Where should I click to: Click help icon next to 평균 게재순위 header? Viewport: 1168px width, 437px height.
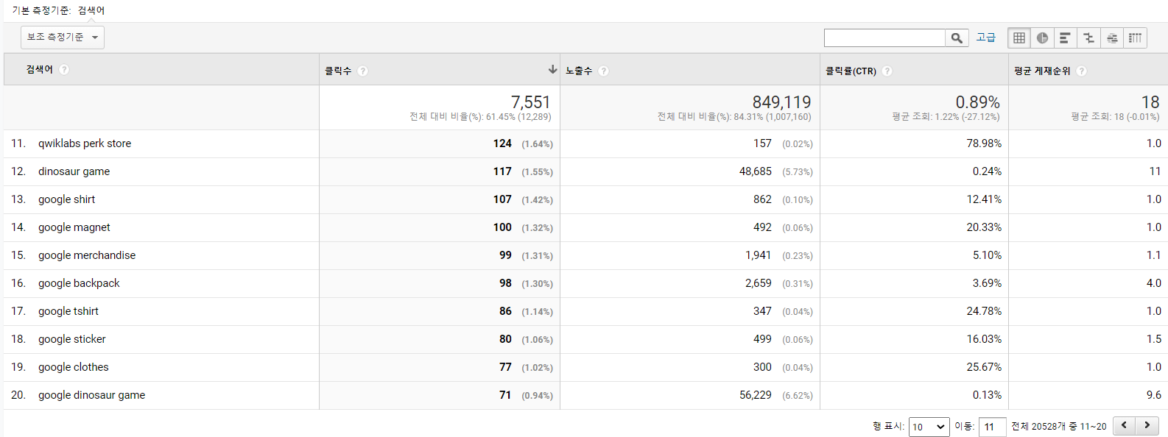1081,71
